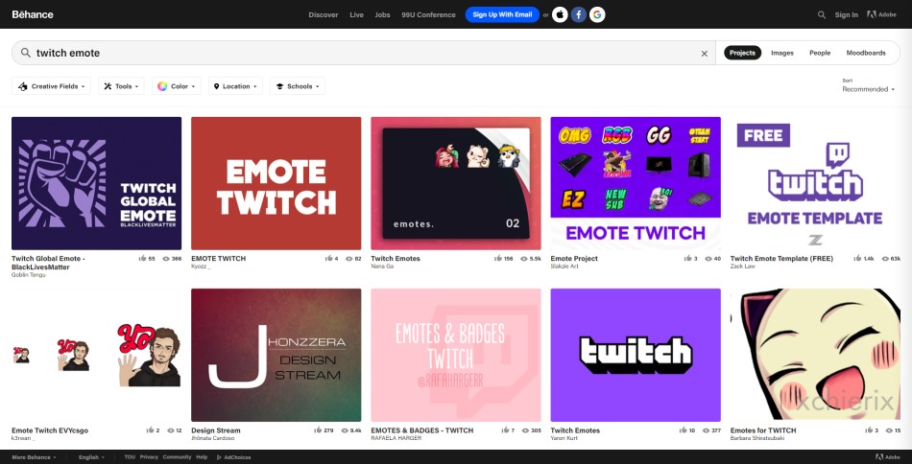The height and width of the screenshot is (464, 912).
Task: Open the Emote Project purple thumbnail
Action: (x=636, y=183)
